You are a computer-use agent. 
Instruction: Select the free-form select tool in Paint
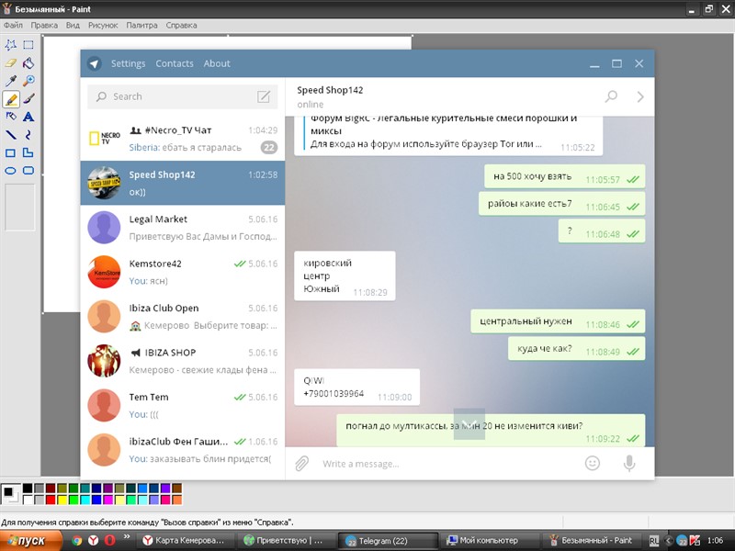[11, 45]
